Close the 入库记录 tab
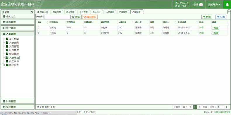The height and width of the screenshot is (115, 231). (x=142, y=11)
